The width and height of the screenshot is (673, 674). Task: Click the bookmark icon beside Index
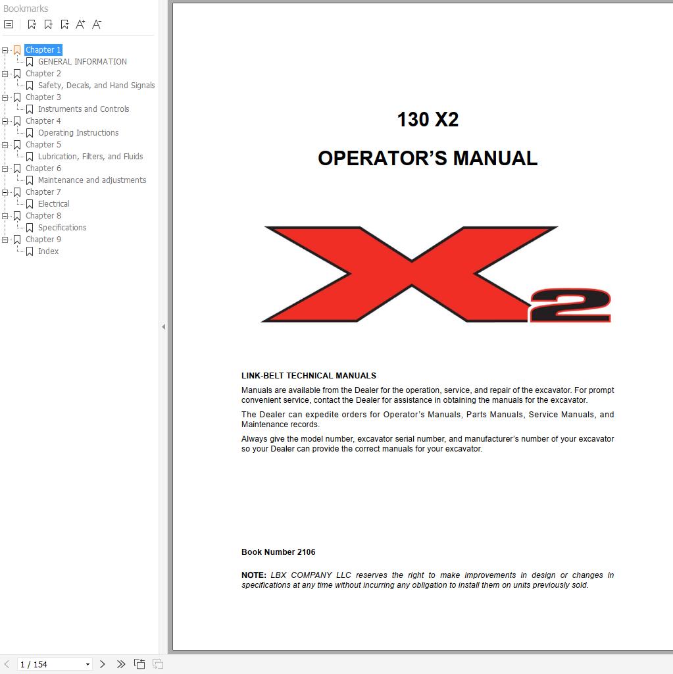[x=30, y=251]
